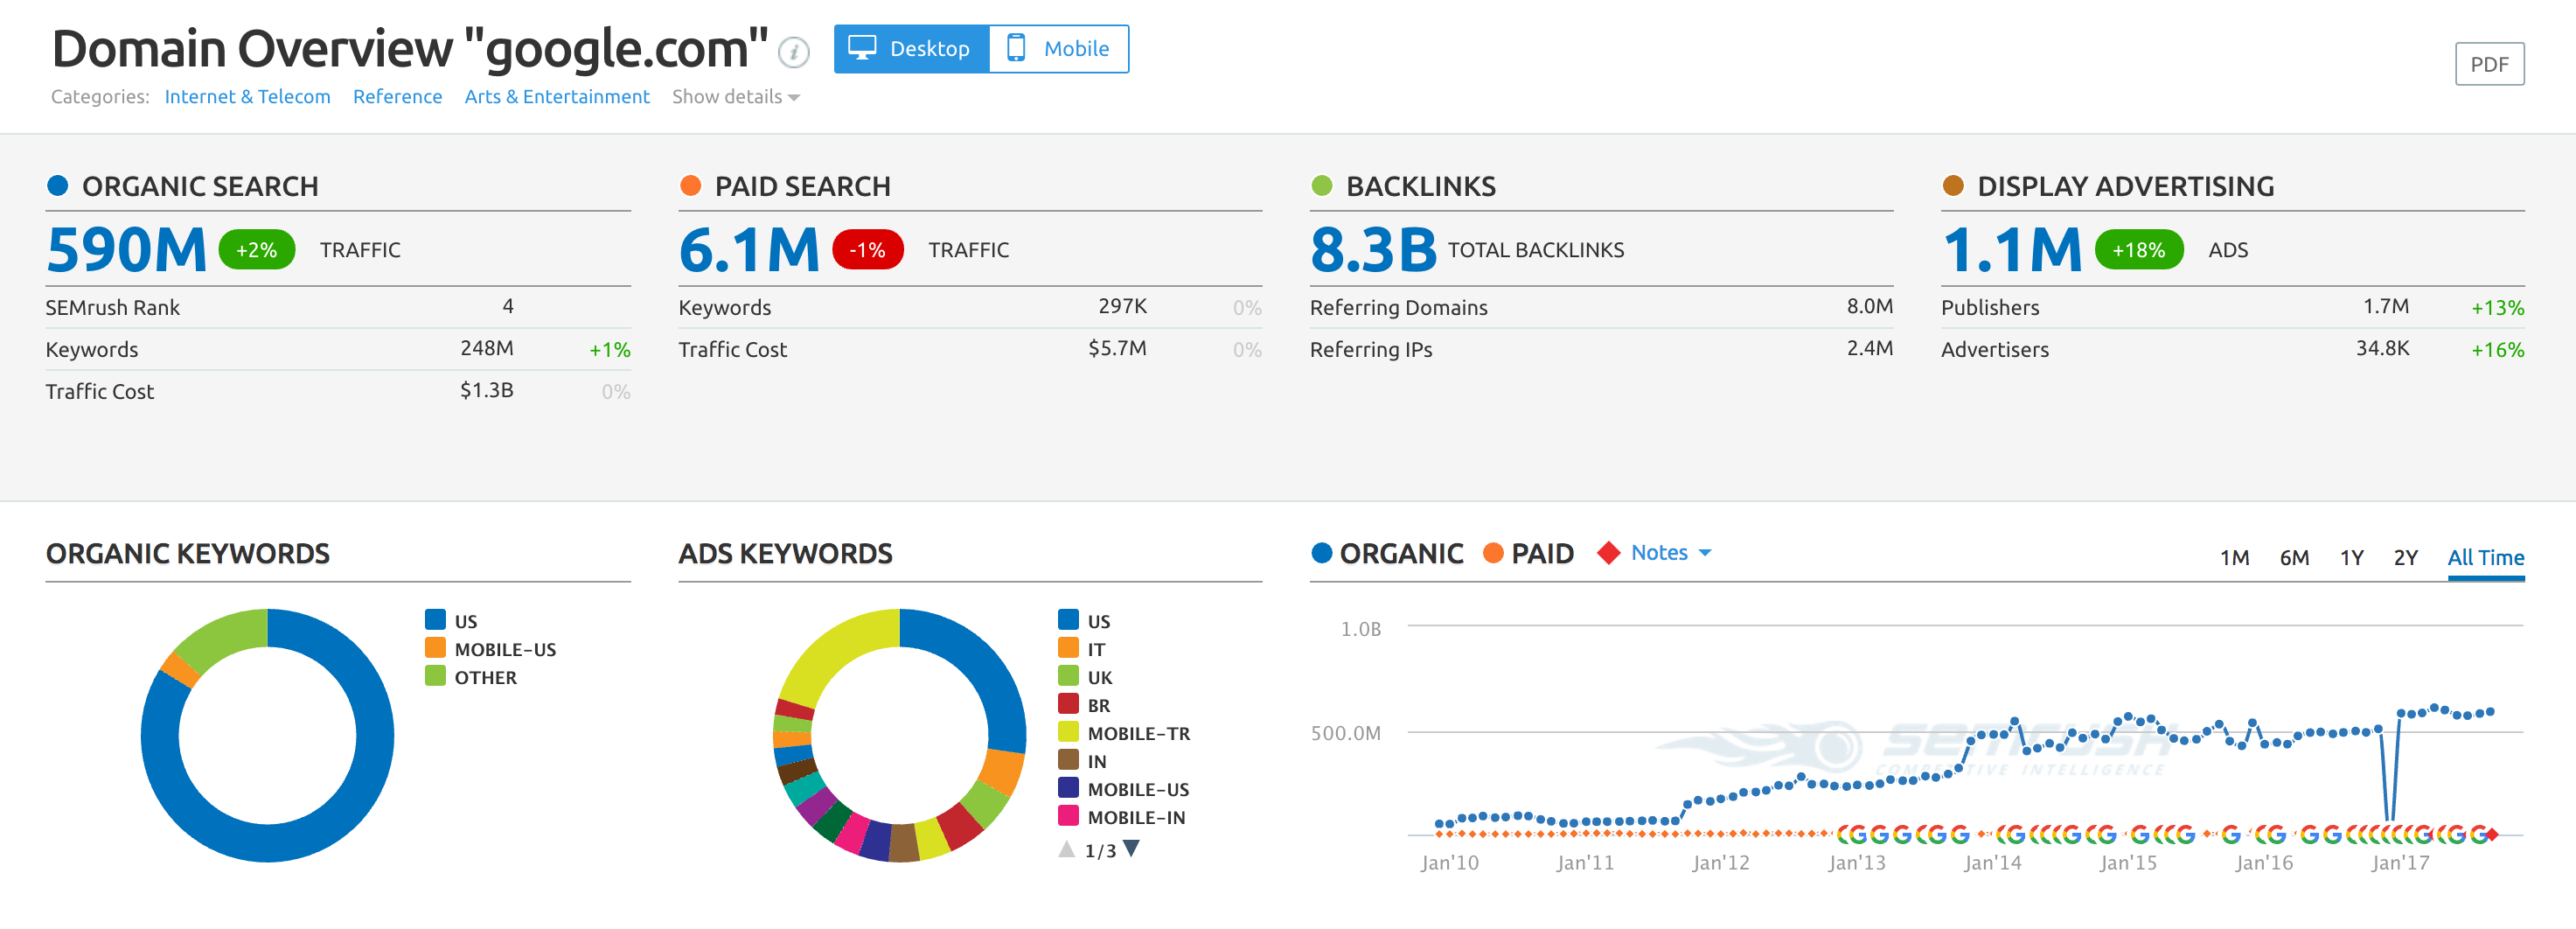Click the orange Paid Search dot icon
Viewport: 2576px width, 929px height.
tap(690, 185)
